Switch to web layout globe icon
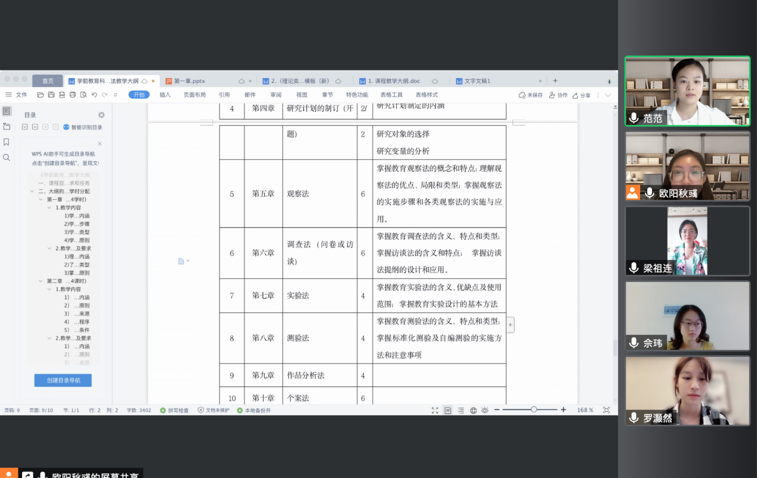Image resolution: width=757 pixels, height=478 pixels. pos(473,410)
